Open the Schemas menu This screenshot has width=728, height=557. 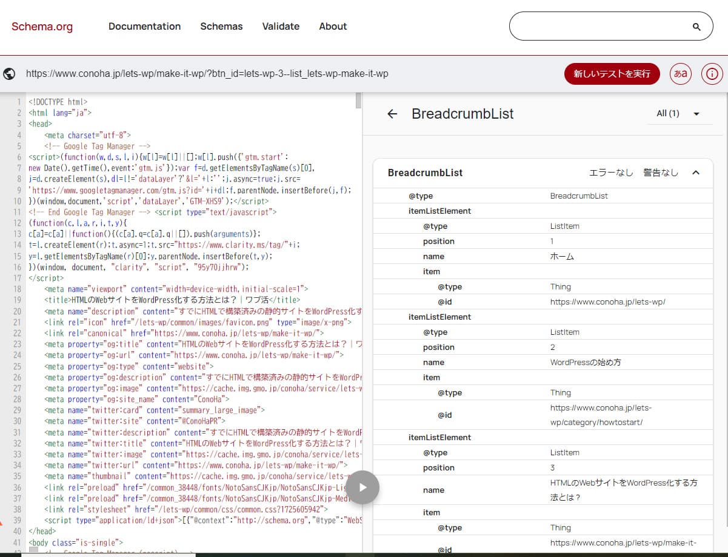222,27
